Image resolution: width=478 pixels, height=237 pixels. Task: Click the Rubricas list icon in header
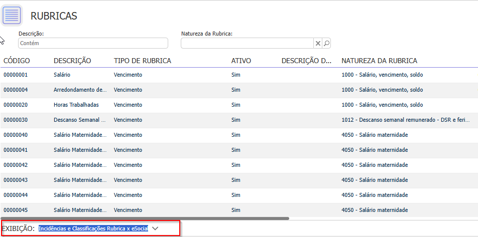coord(12,15)
